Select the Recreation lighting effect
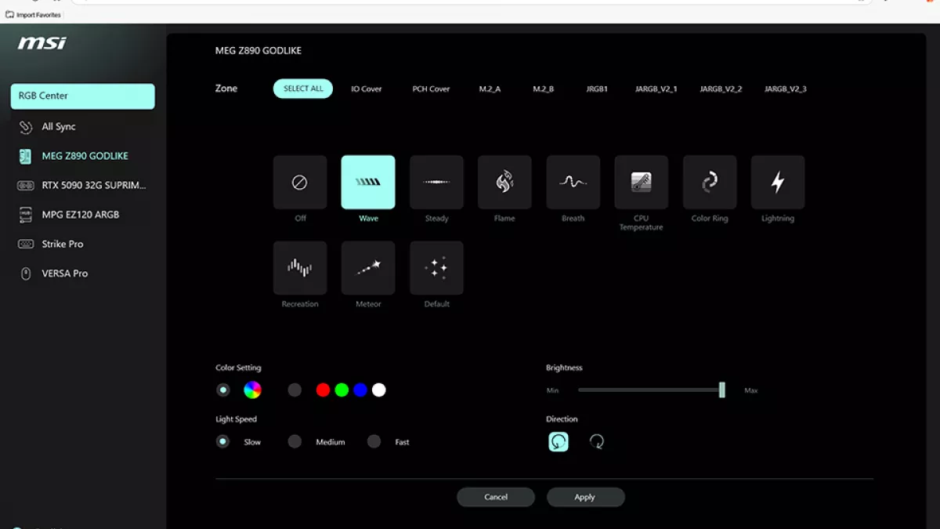This screenshot has width=940, height=529. pyautogui.click(x=300, y=268)
